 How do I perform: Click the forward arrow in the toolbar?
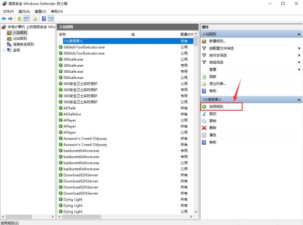11,19
